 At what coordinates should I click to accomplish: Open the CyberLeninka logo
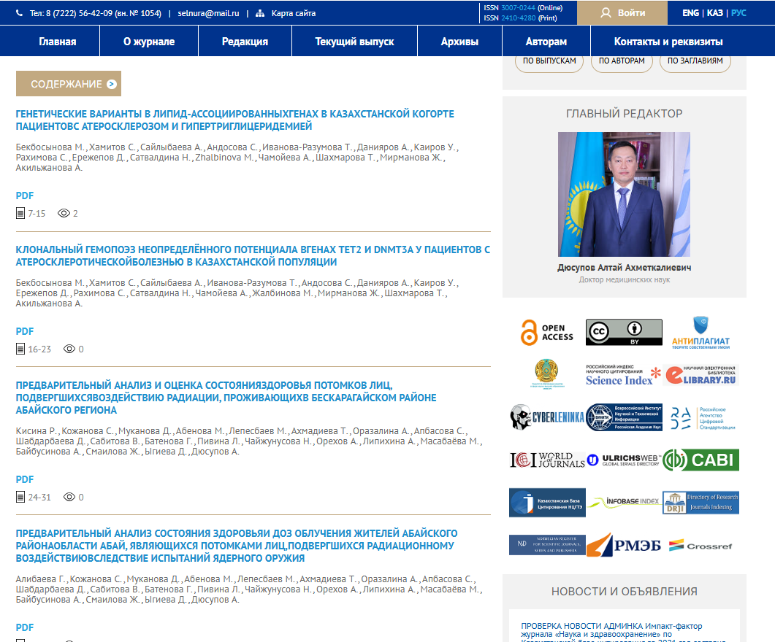[x=547, y=417]
